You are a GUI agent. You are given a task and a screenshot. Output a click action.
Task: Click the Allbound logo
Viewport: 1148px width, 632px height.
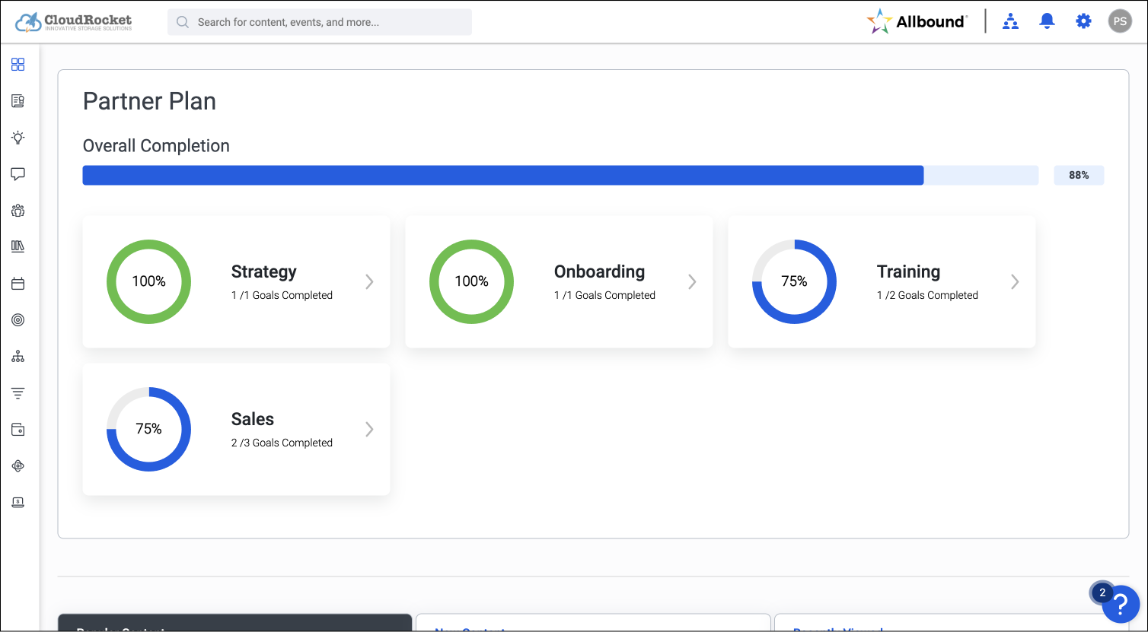click(917, 21)
